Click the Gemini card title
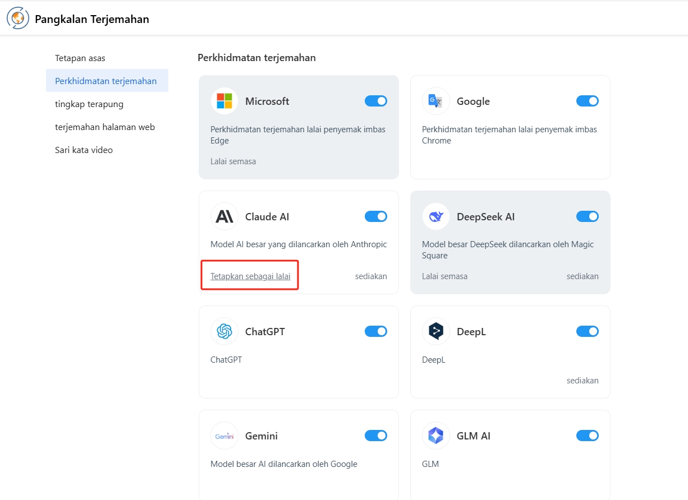The image size is (688, 500). [x=262, y=436]
